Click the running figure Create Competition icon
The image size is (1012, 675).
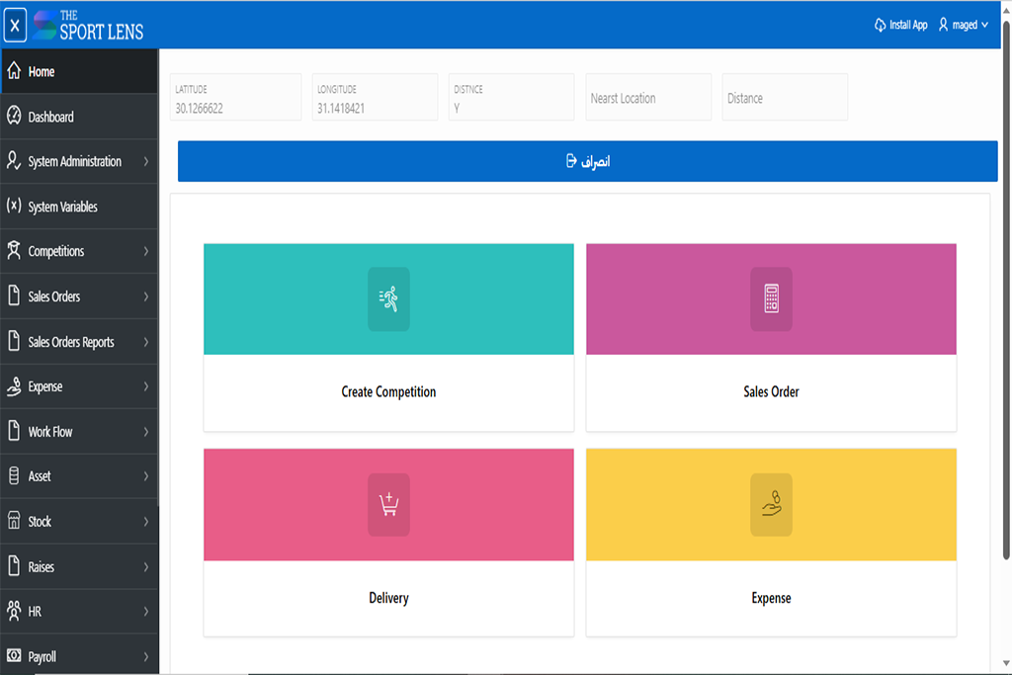coord(388,298)
